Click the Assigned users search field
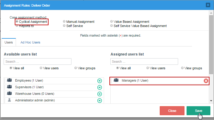 (144, 61)
